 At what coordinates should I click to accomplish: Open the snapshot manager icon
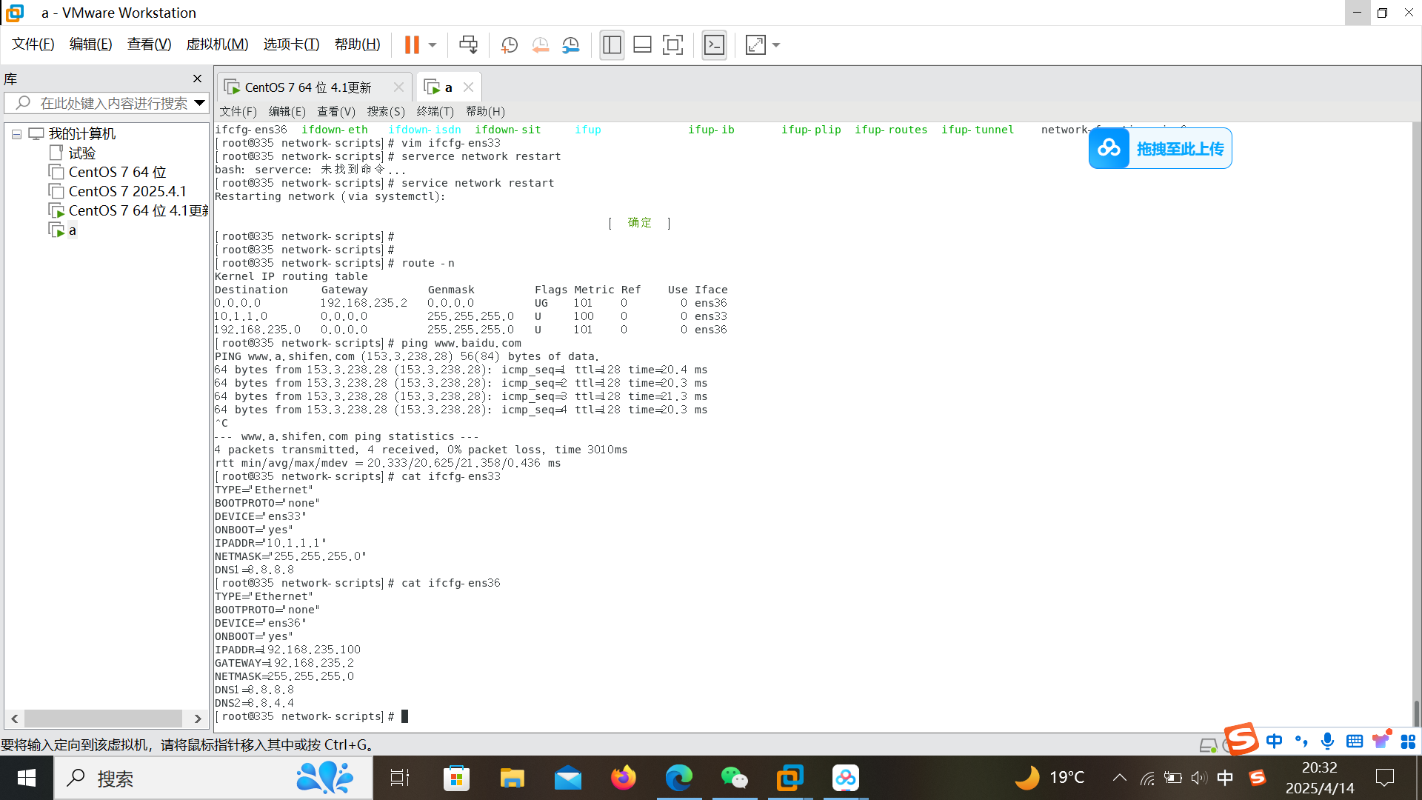[570, 45]
